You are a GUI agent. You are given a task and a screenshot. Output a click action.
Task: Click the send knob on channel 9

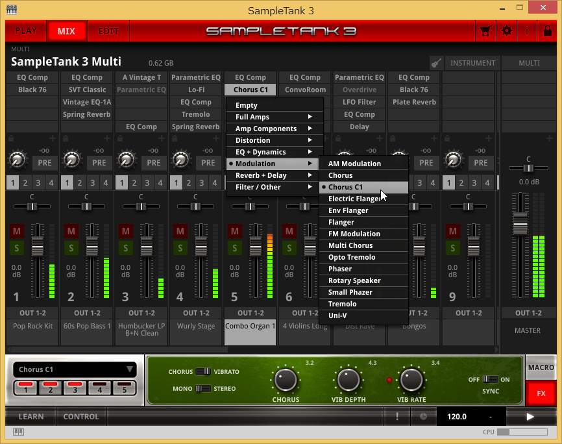coord(454,160)
